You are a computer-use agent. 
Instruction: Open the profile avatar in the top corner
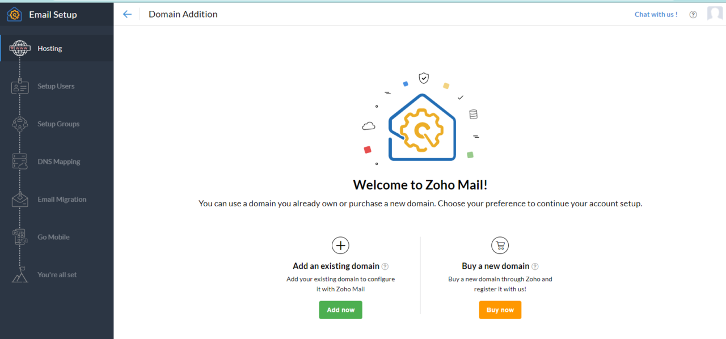point(715,14)
